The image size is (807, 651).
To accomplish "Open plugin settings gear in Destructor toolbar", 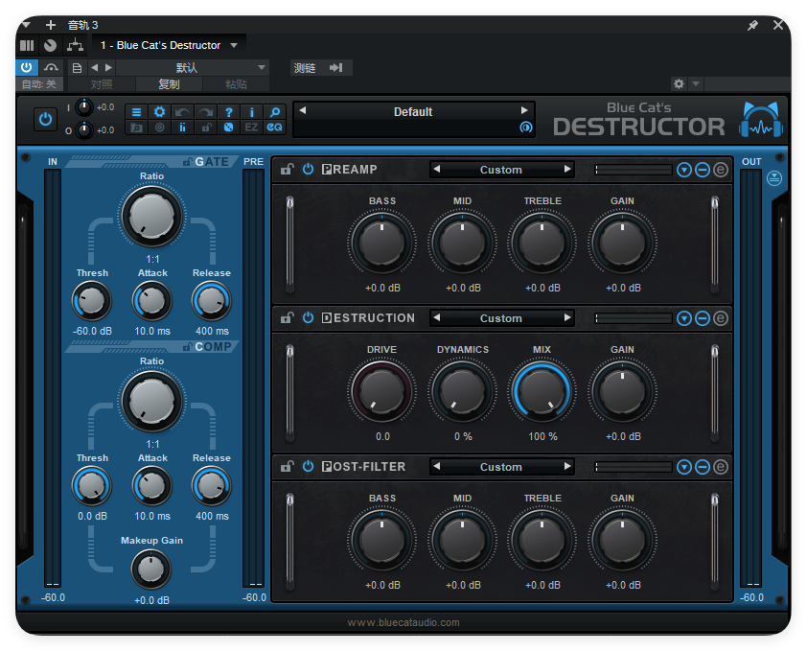I will (x=159, y=112).
